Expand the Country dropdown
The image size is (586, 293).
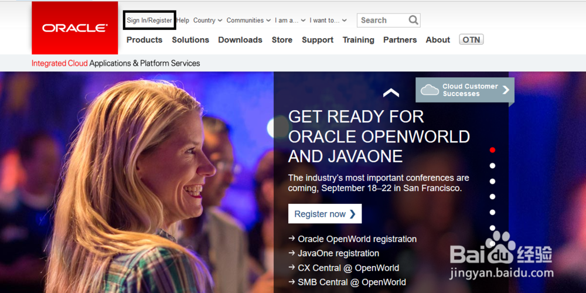point(208,20)
